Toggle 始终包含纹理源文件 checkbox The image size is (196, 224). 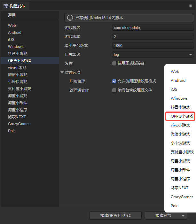click(114, 90)
